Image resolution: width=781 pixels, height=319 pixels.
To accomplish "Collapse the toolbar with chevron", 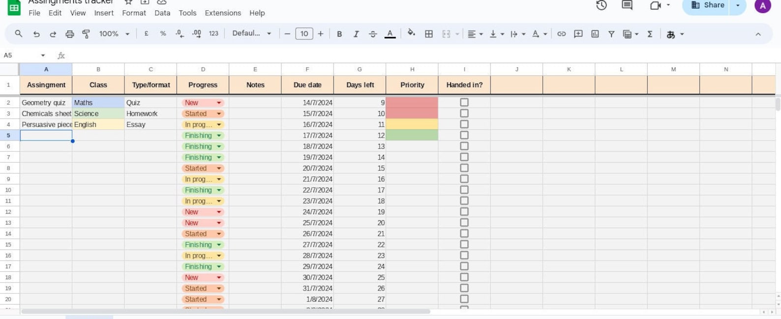I will [x=758, y=34].
